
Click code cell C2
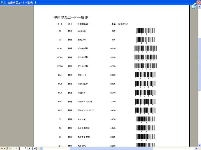60,128
